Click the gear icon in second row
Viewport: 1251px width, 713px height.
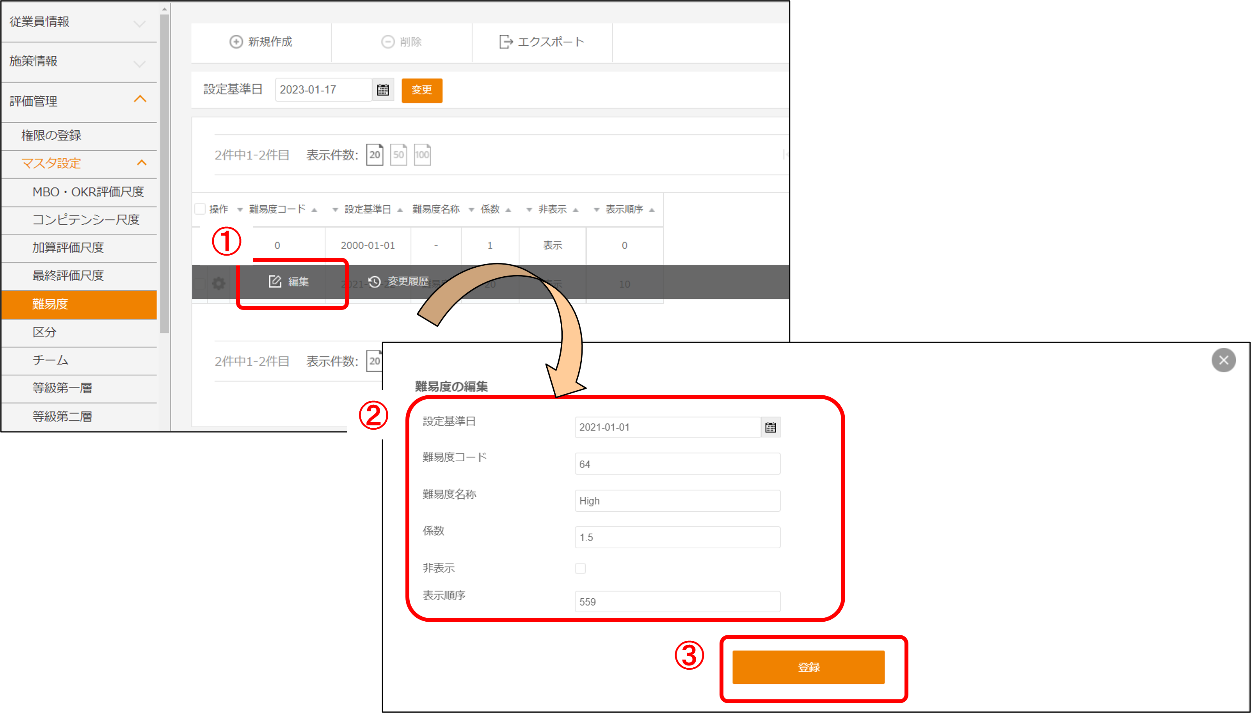point(219,283)
